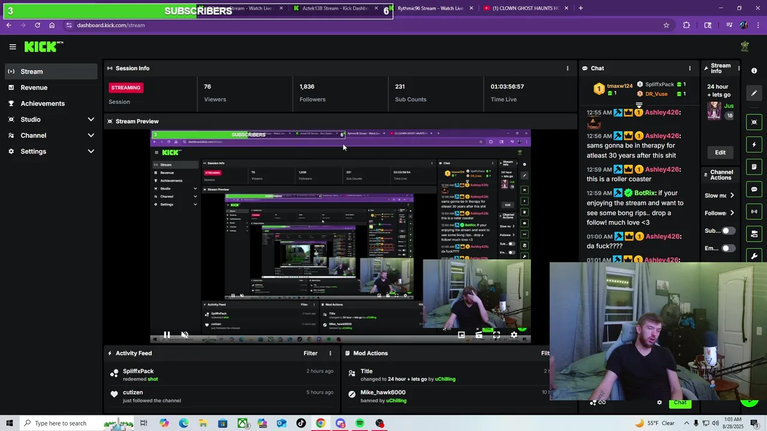Screen dimensions: 767x431
Task: Open the browser media control icon
Action: point(729,25)
